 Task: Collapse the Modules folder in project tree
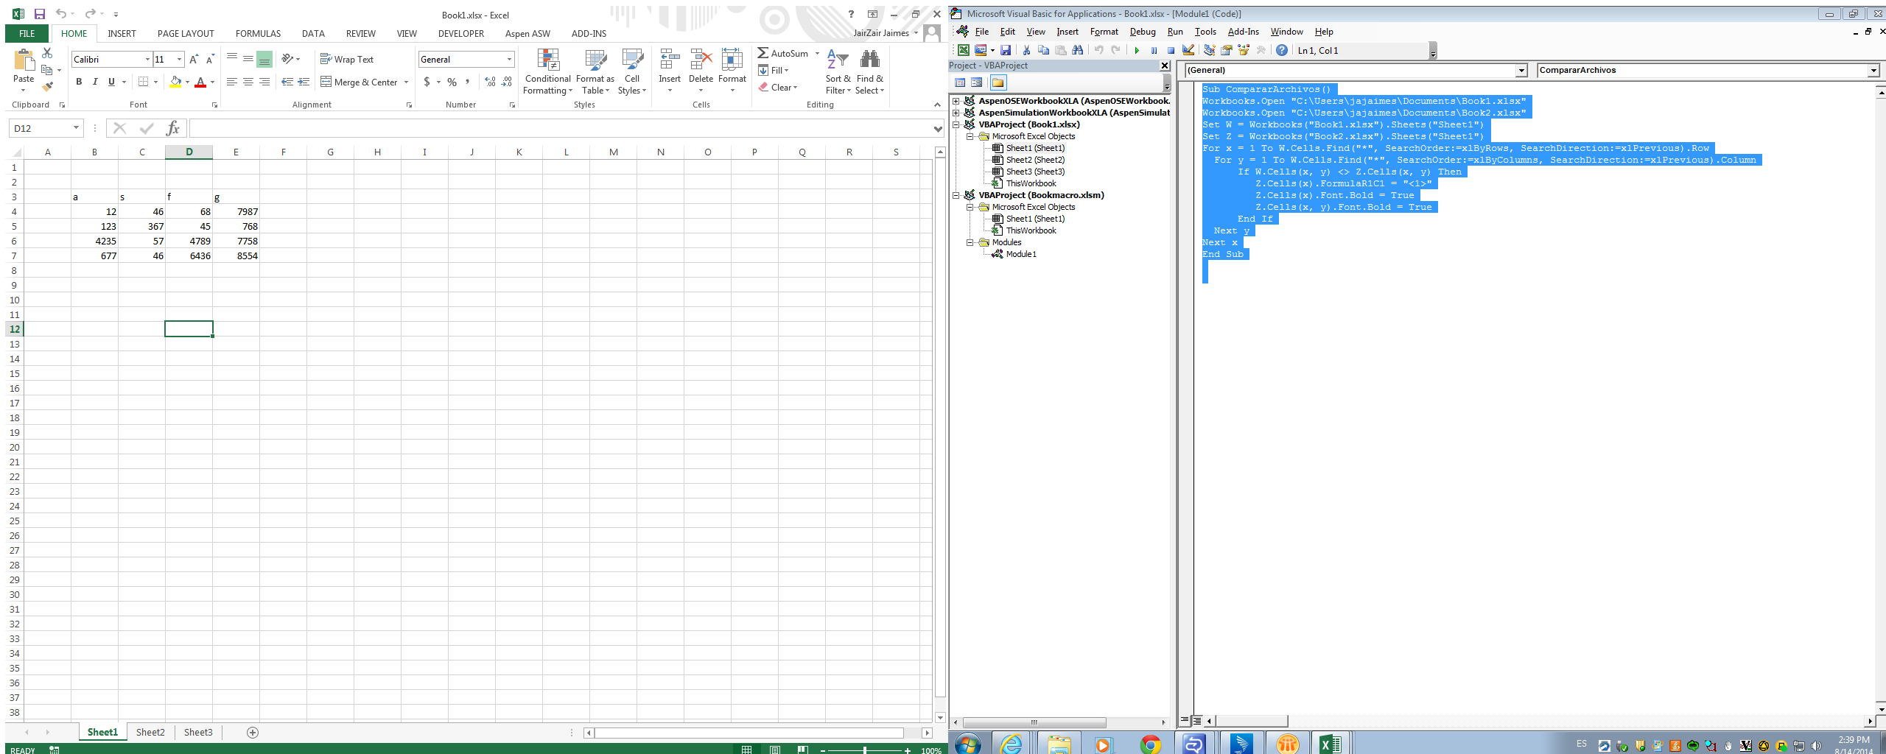click(x=970, y=242)
